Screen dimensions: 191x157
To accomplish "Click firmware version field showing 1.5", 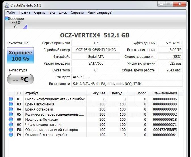I will 96,43.
